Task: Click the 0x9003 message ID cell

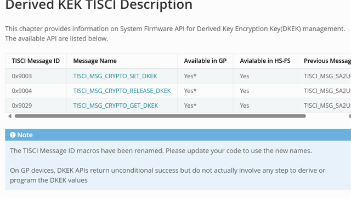Action: (36, 76)
